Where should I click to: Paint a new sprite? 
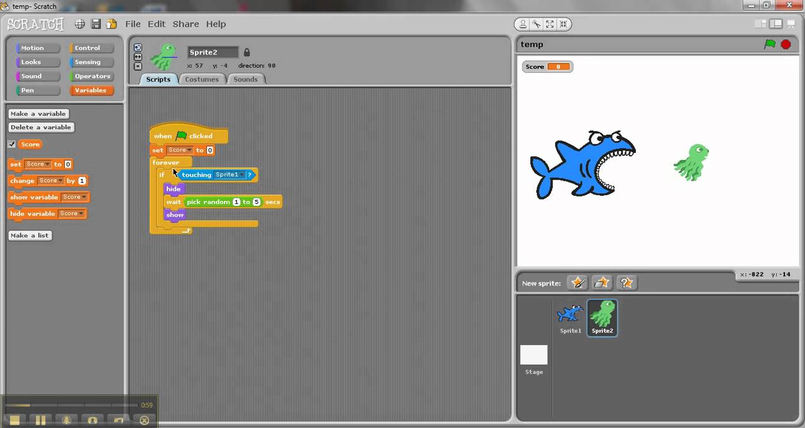pyautogui.click(x=577, y=283)
